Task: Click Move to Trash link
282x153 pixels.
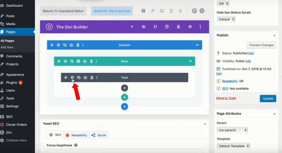Action: point(226,98)
